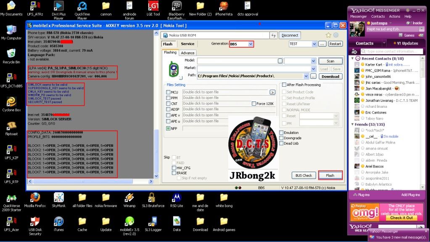Open the Generation BB5 dropdown
The image size is (430, 242).
tap(251, 44)
